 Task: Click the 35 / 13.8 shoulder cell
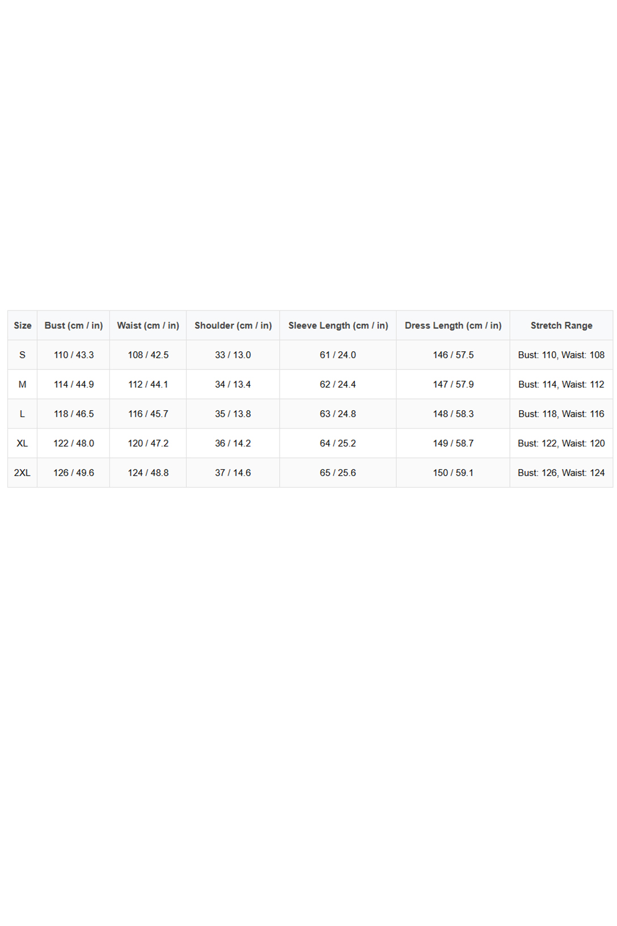233,414
